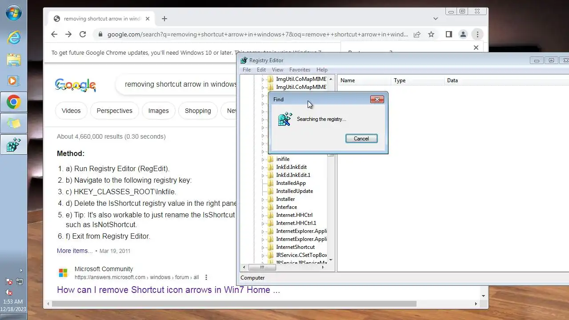
Task: Show hidden tray icons arrow
Action: point(20,270)
